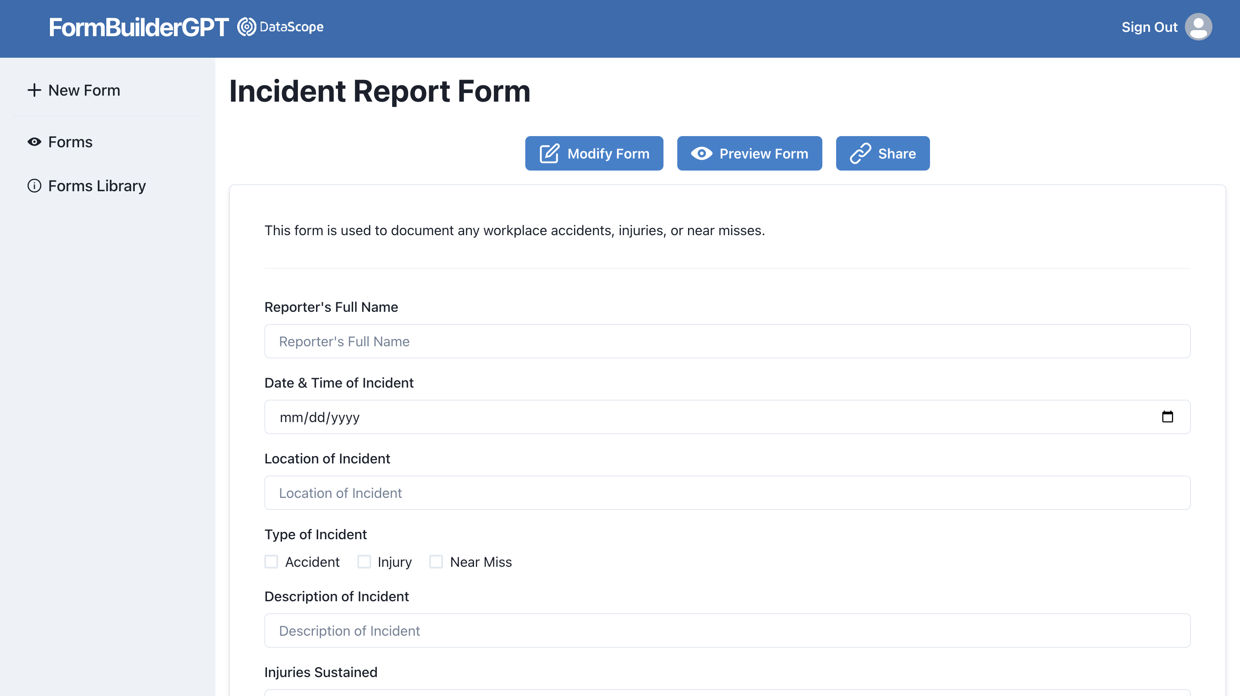Image resolution: width=1240 pixels, height=696 pixels.
Task: Click the user avatar icon
Action: pyautogui.click(x=1198, y=27)
